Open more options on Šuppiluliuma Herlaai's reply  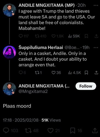click(96, 48)
